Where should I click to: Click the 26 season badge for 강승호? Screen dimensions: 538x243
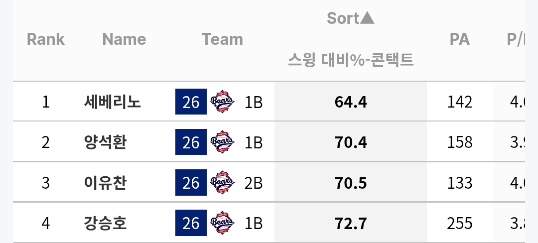click(x=191, y=223)
